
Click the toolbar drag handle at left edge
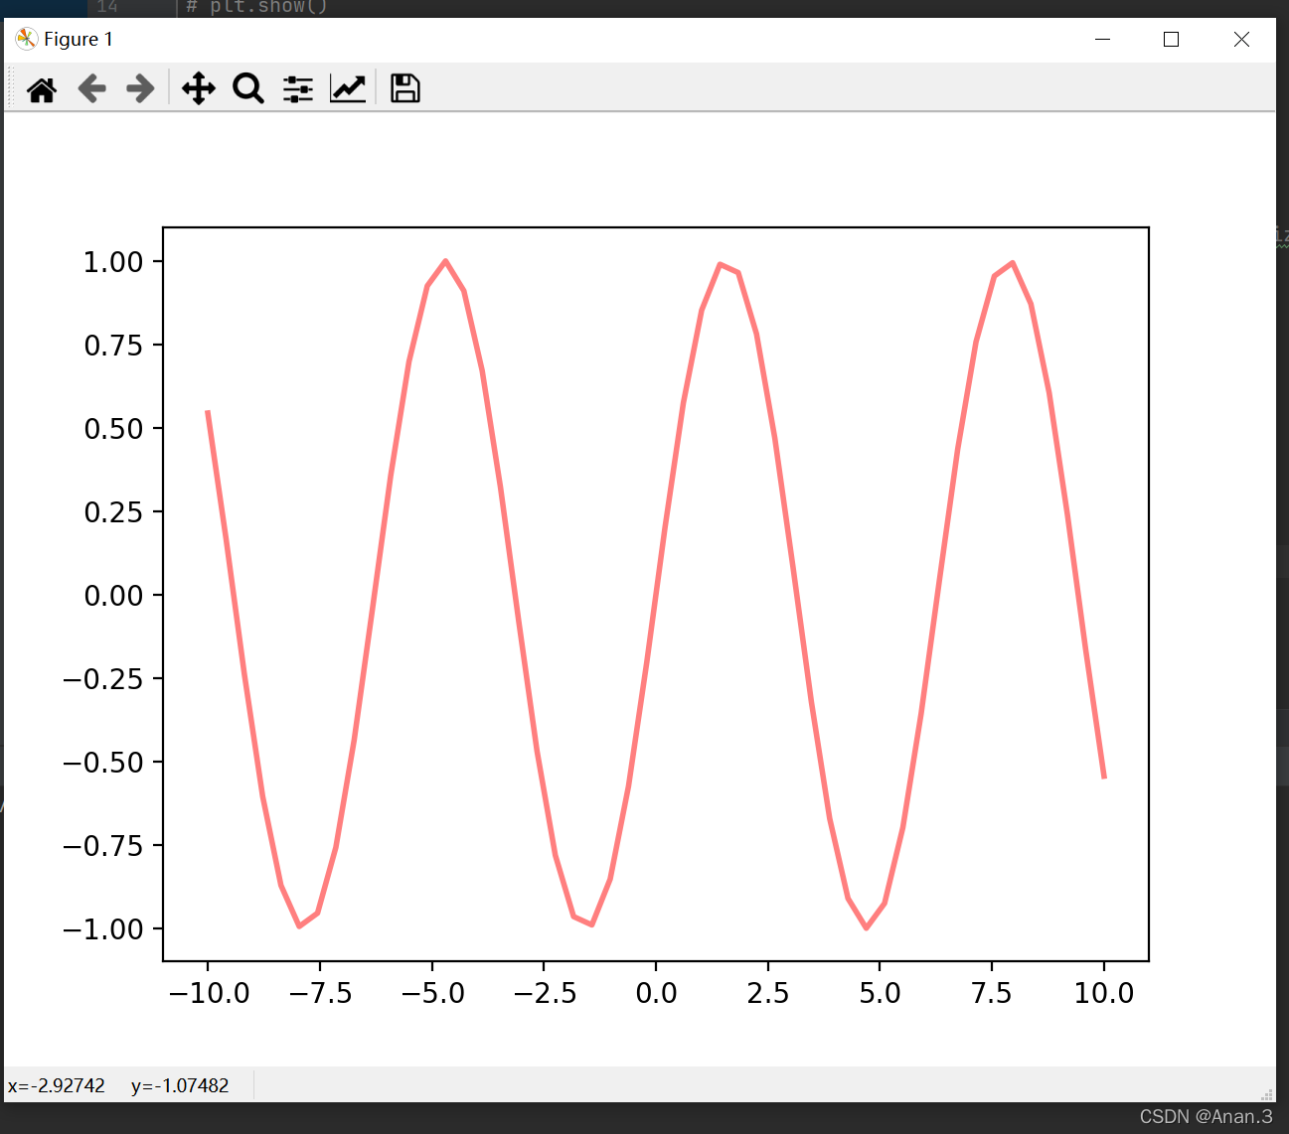[x=11, y=88]
